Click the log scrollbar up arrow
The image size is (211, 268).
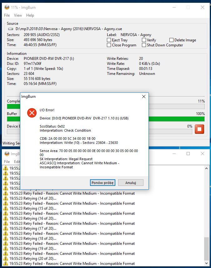tap(206, 168)
